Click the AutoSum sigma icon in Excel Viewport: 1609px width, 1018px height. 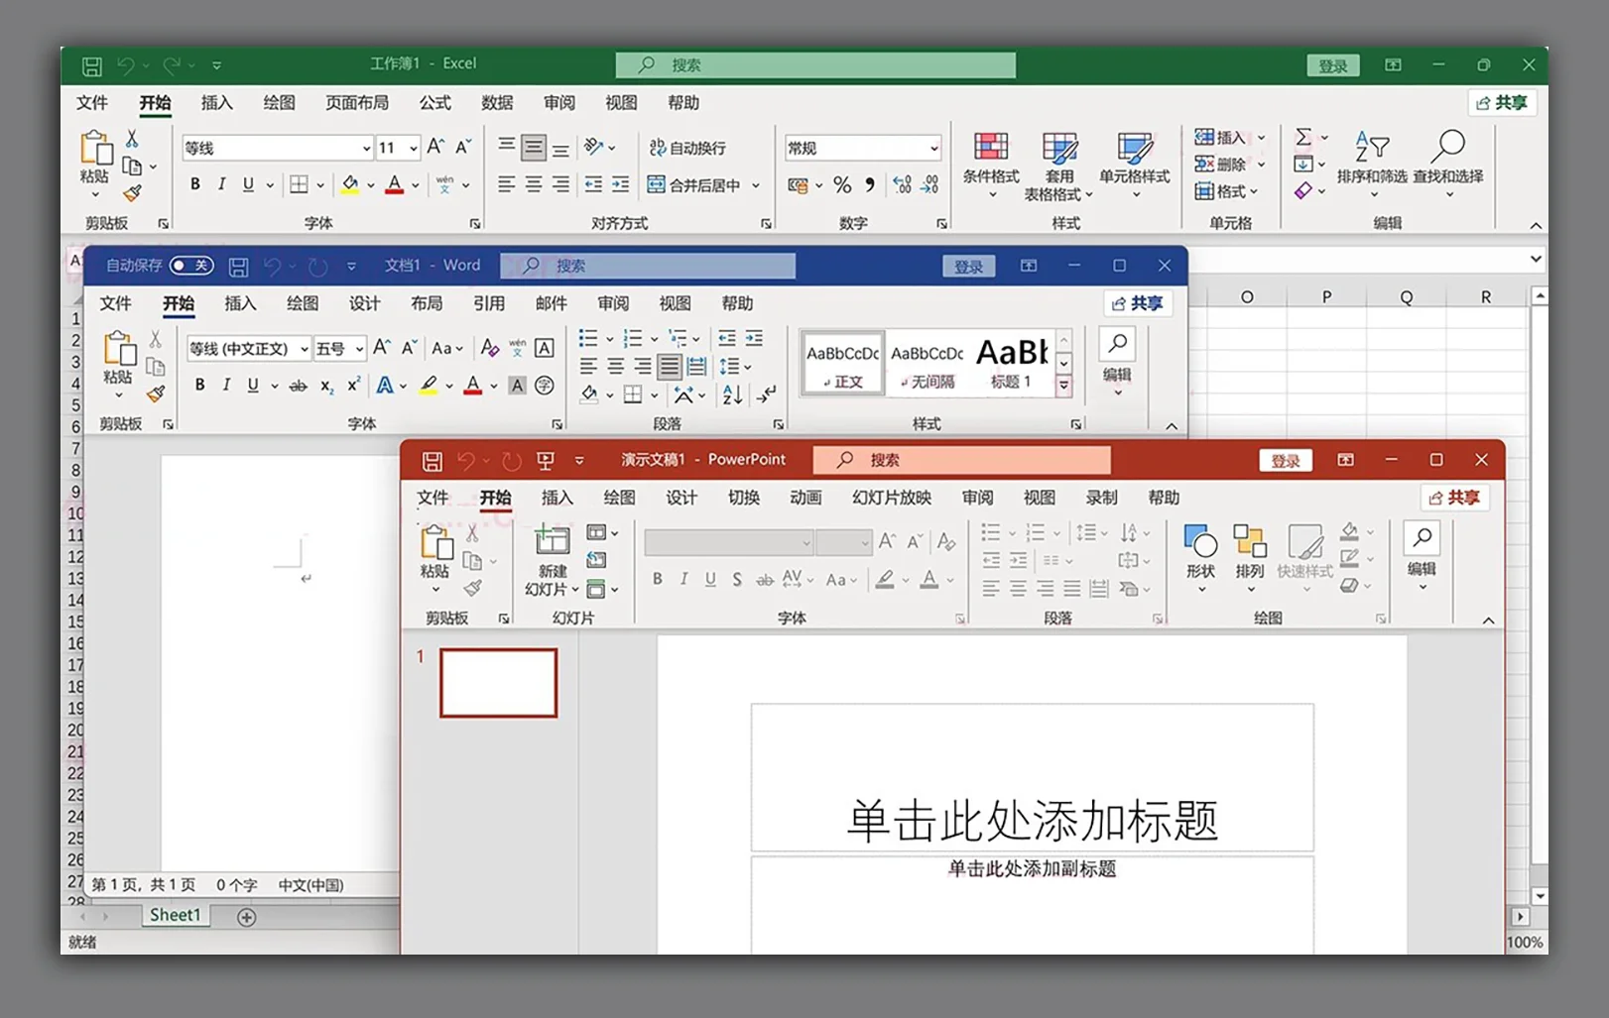pos(1303,137)
